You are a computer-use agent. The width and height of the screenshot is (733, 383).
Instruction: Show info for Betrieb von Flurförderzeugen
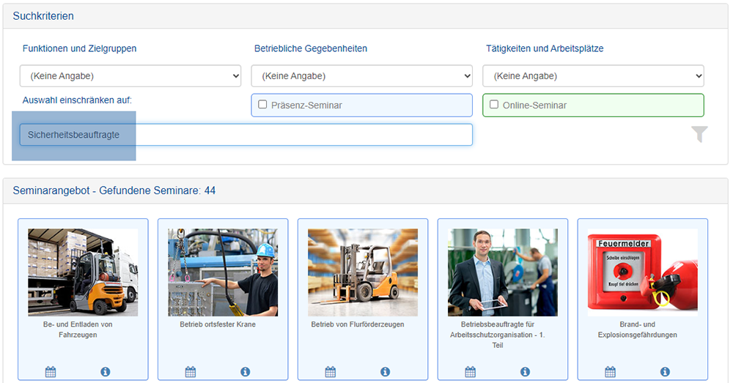385,372
